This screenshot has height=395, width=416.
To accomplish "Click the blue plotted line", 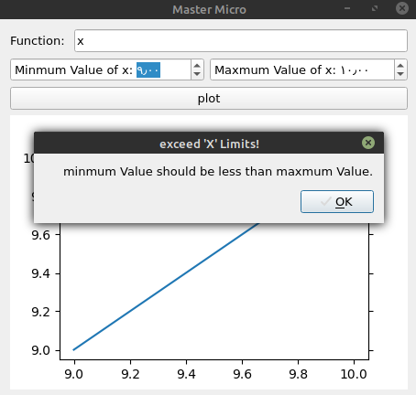I will tap(167, 286).
